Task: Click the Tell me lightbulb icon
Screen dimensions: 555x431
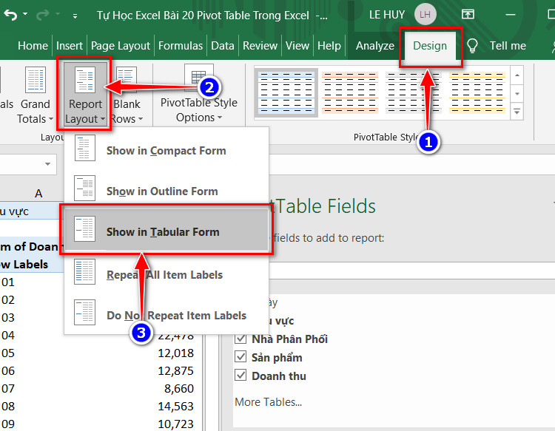Action: 472,46
